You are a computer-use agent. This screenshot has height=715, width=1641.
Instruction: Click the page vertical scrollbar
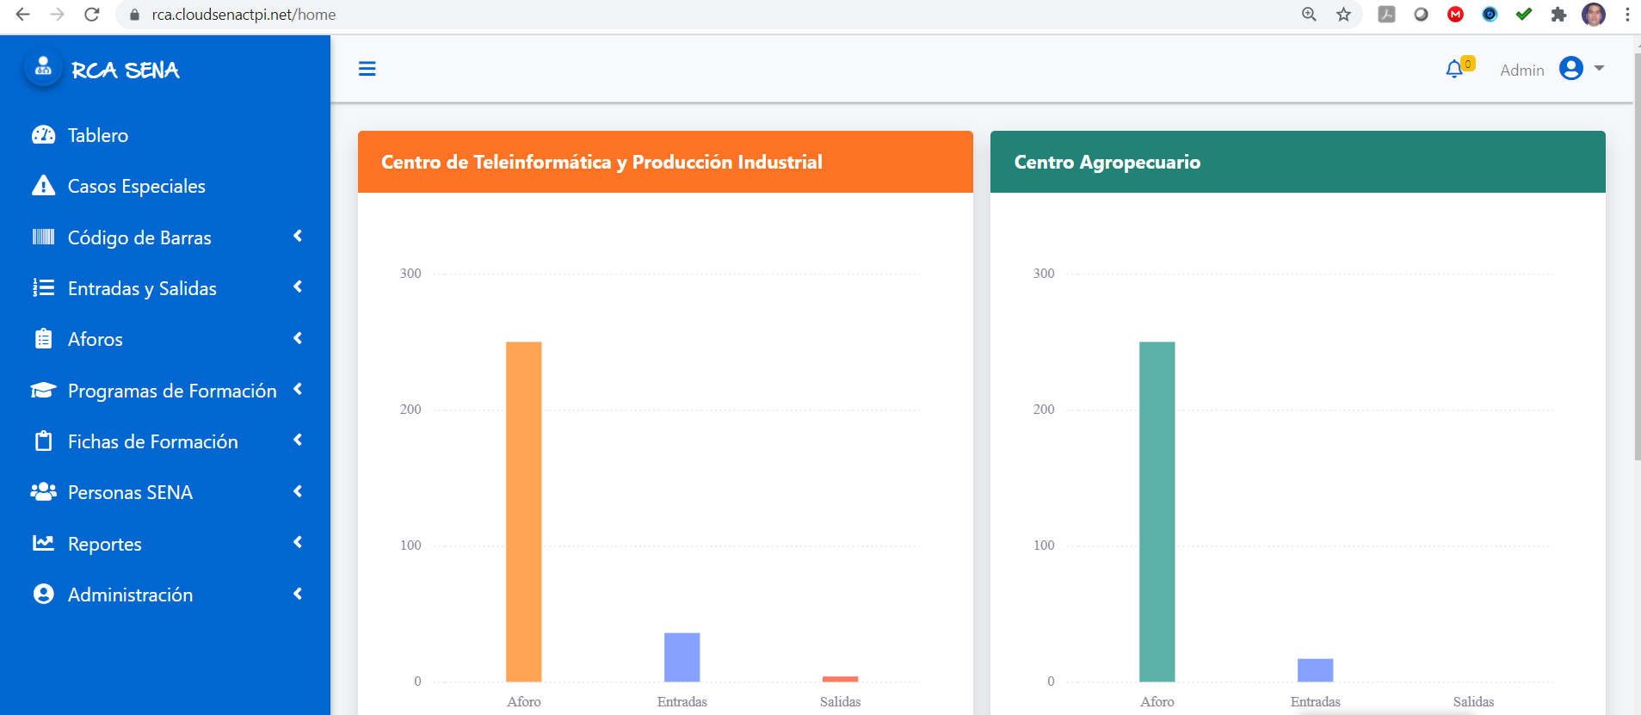[1637, 258]
